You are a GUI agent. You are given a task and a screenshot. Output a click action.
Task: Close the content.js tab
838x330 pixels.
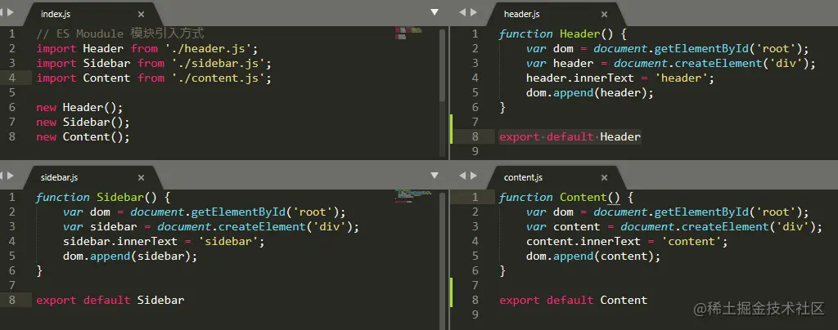click(x=604, y=177)
